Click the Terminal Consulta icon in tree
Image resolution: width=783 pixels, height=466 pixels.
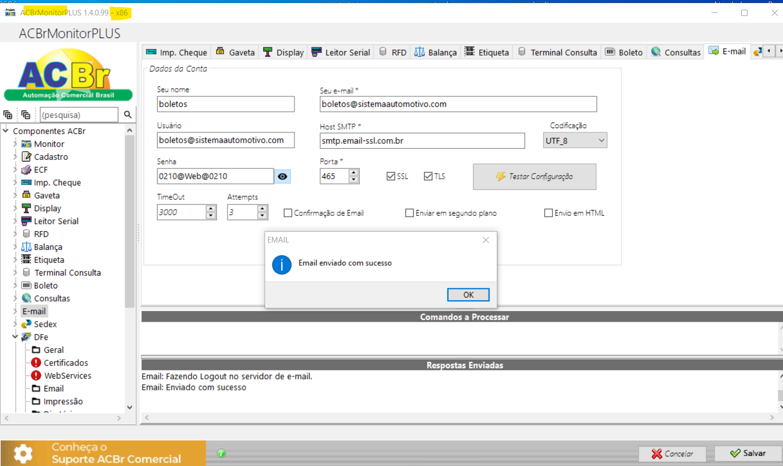pos(26,272)
